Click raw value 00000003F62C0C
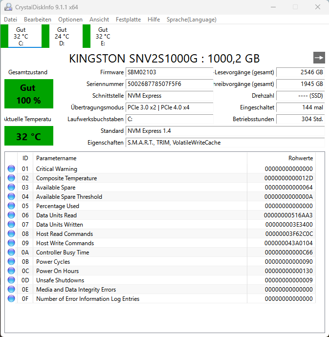This screenshot has width=329, height=337. [289, 234]
